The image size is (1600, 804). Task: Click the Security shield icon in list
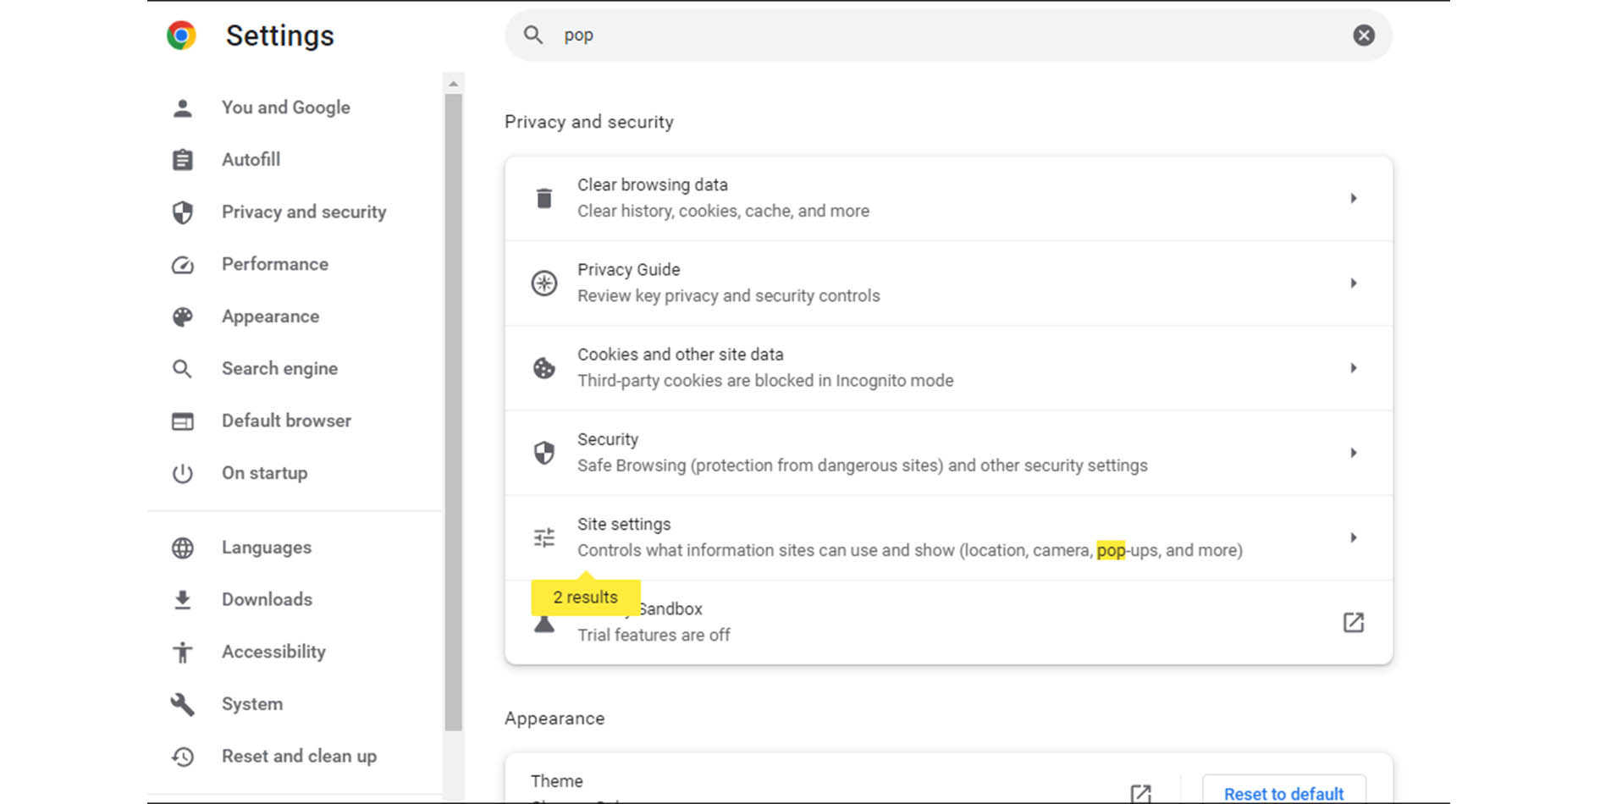point(544,453)
